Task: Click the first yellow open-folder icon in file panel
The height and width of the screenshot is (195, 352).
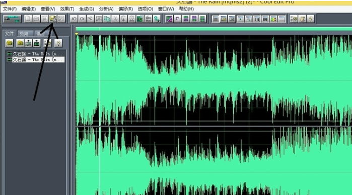Action: (x=10, y=43)
